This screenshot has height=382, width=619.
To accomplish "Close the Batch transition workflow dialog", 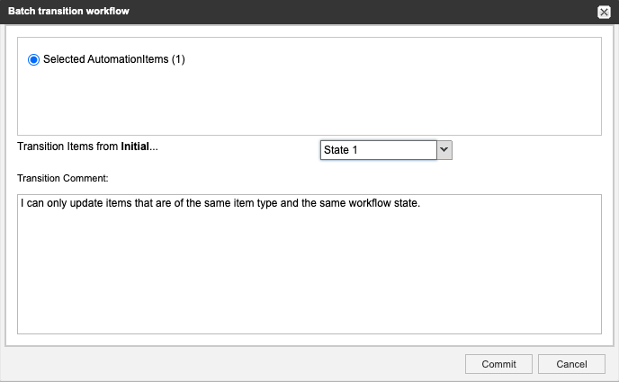I will [604, 12].
